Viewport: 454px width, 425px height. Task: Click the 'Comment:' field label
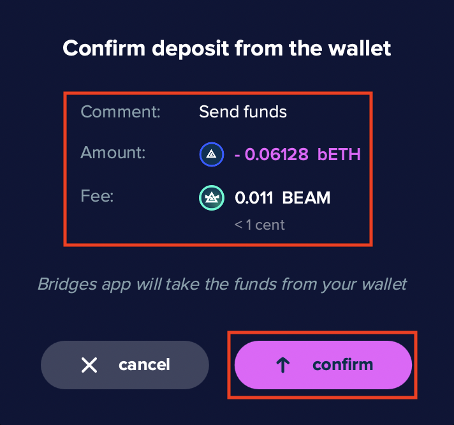pos(121,112)
